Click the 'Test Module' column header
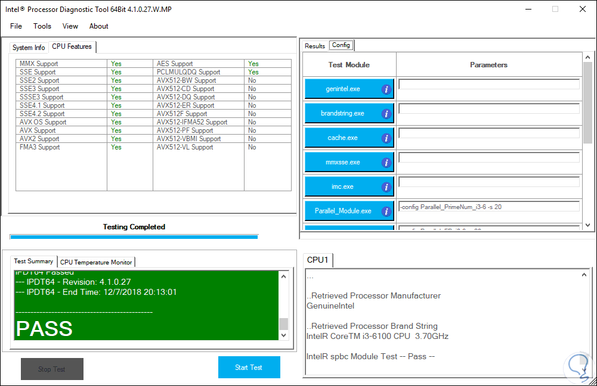 coord(349,65)
